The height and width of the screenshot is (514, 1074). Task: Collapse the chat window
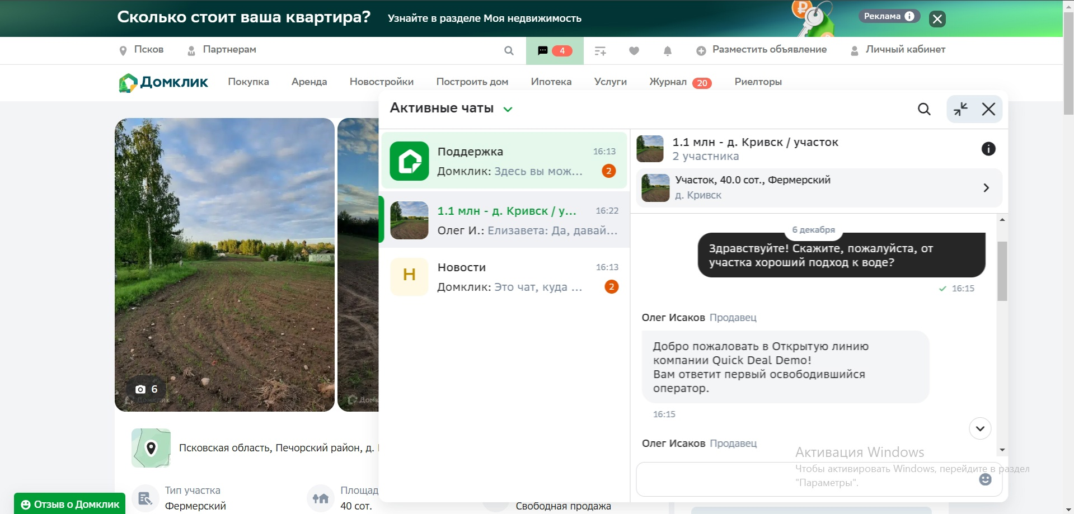960,109
